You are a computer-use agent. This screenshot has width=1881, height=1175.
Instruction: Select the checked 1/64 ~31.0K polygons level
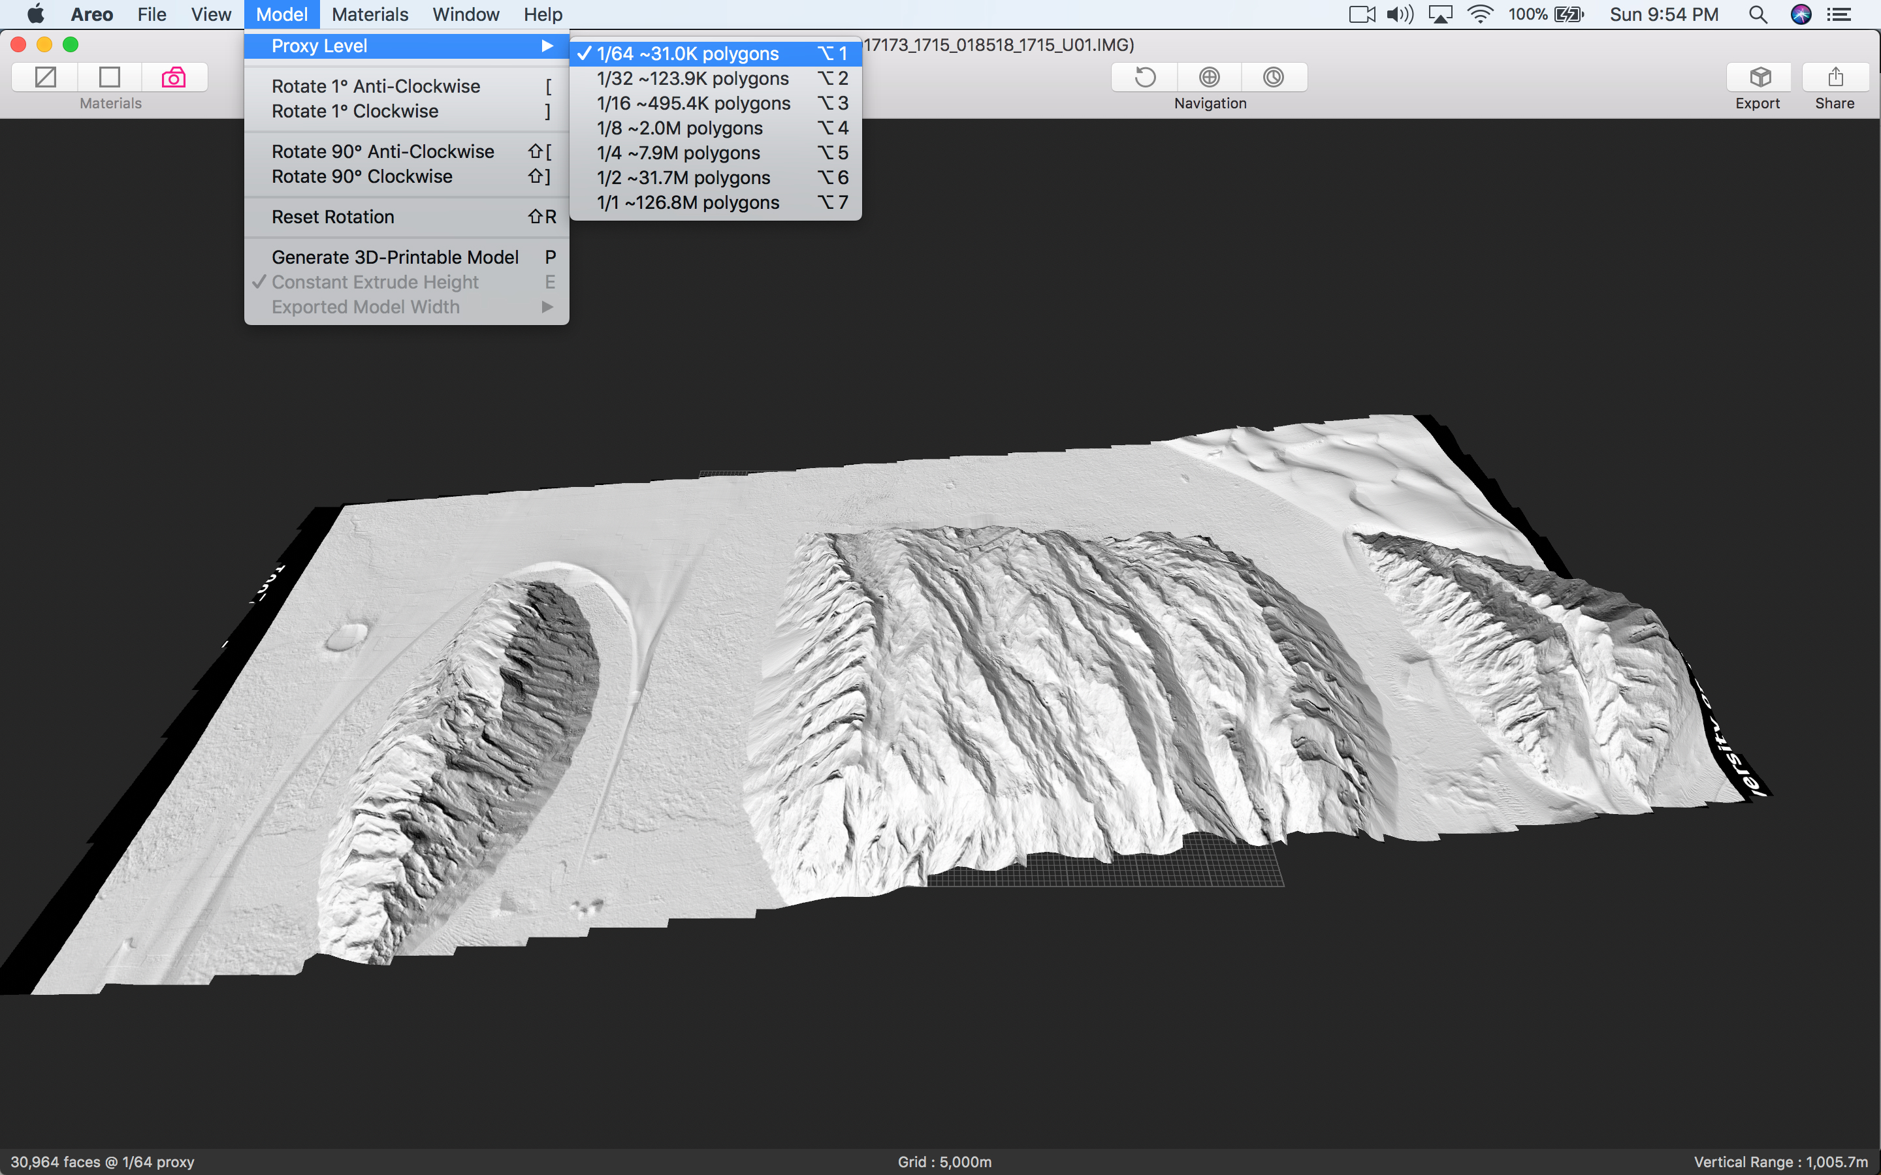687,54
